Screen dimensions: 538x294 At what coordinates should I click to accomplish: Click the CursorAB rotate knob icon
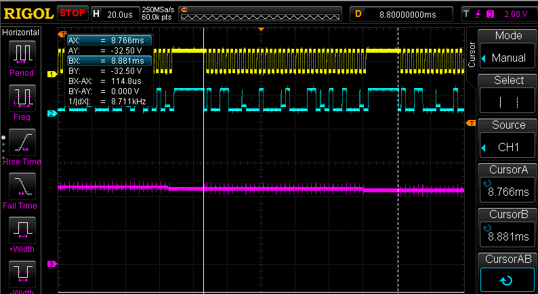[x=508, y=280]
